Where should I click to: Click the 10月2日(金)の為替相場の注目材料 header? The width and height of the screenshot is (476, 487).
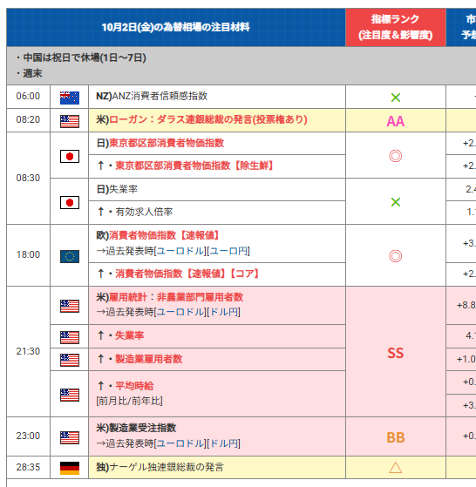(x=176, y=27)
